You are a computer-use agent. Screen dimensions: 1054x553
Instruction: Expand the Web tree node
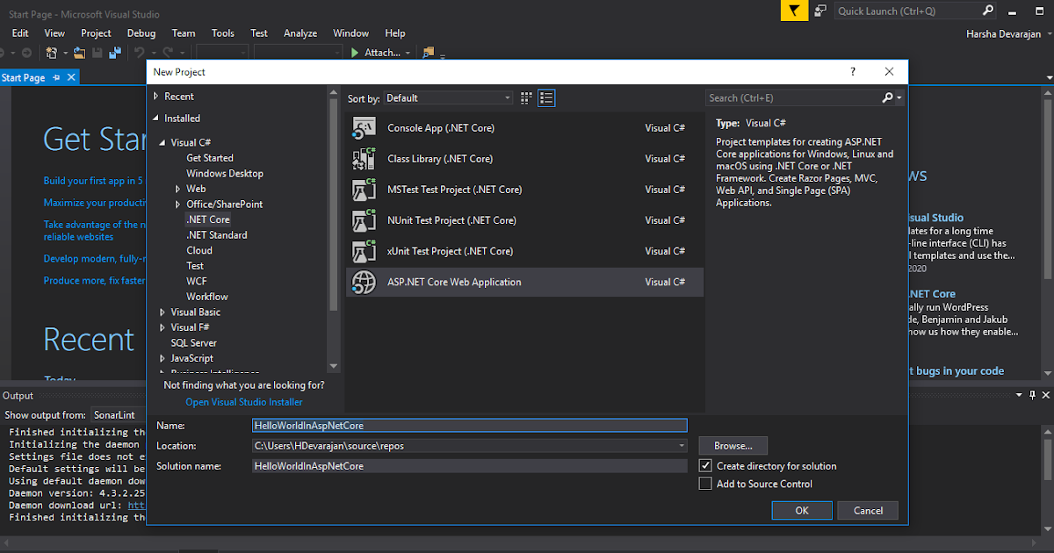coord(178,188)
